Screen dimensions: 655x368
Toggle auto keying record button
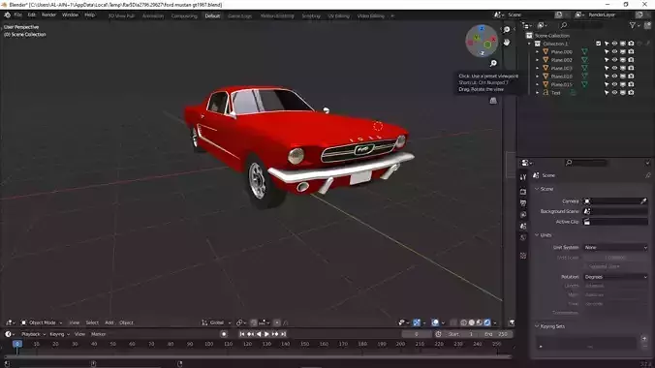(x=224, y=334)
